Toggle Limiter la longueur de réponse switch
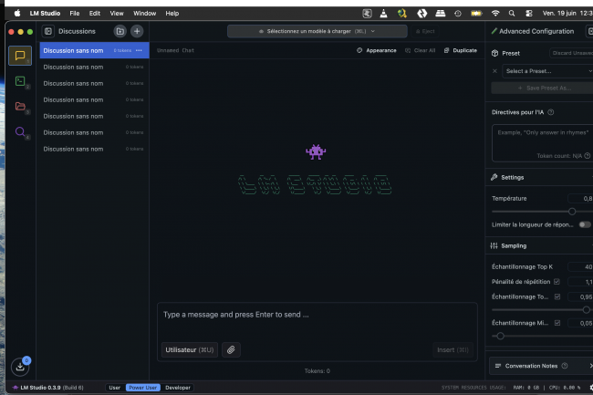This screenshot has width=593, height=395. point(585,224)
